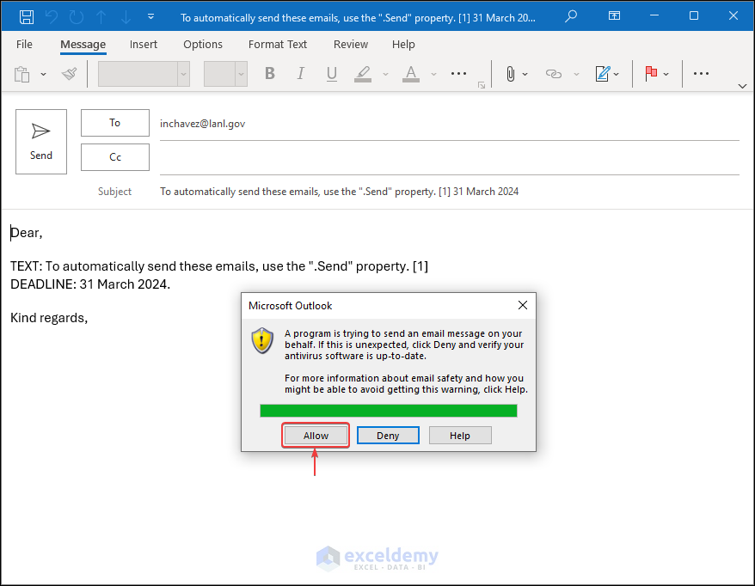Viewport: 755px width, 586px height.
Task: Open the font name combo box
Action: click(x=144, y=74)
